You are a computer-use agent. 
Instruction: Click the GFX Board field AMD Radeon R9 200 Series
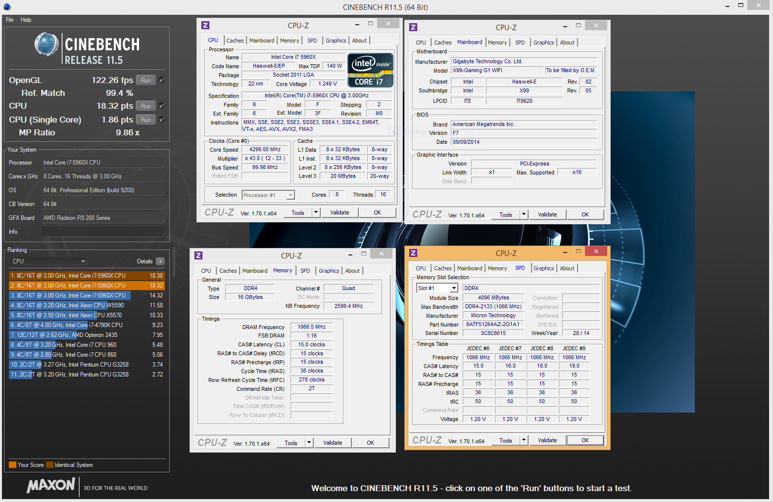[x=102, y=218]
